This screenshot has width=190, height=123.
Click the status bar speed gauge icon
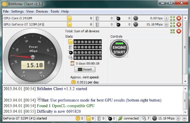(x=155, y=118)
